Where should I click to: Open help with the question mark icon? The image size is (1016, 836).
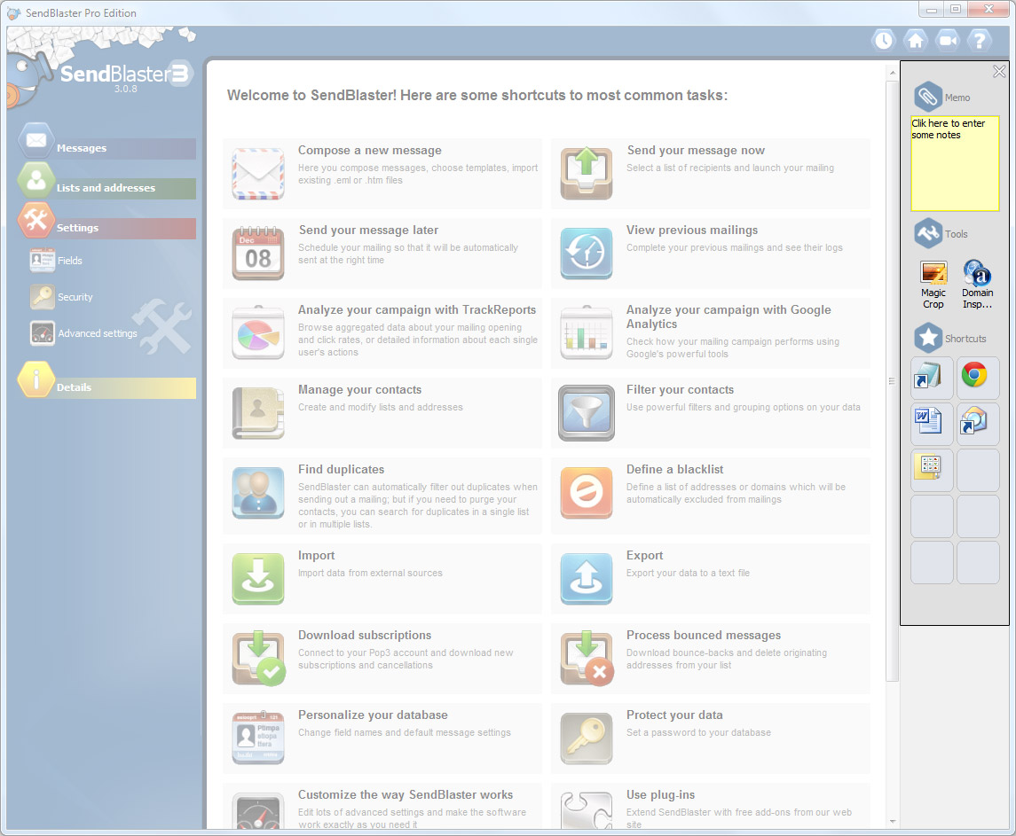pos(980,41)
